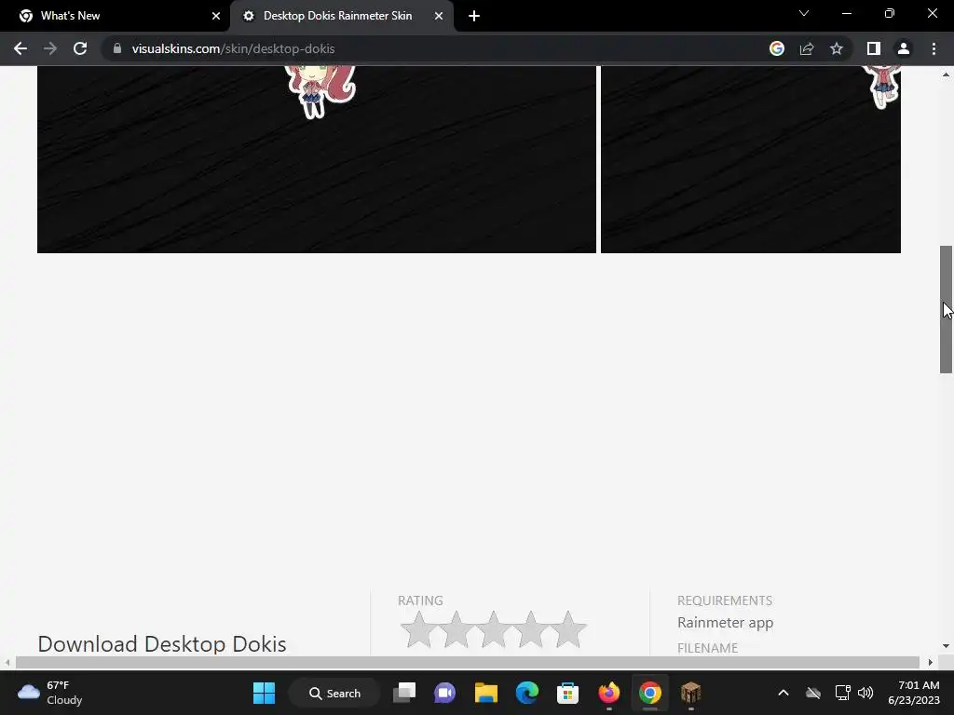Image resolution: width=954 pixels, height=715 pixels.
Task: Switch to Firefox on taskbar
Action: (609, 693)
